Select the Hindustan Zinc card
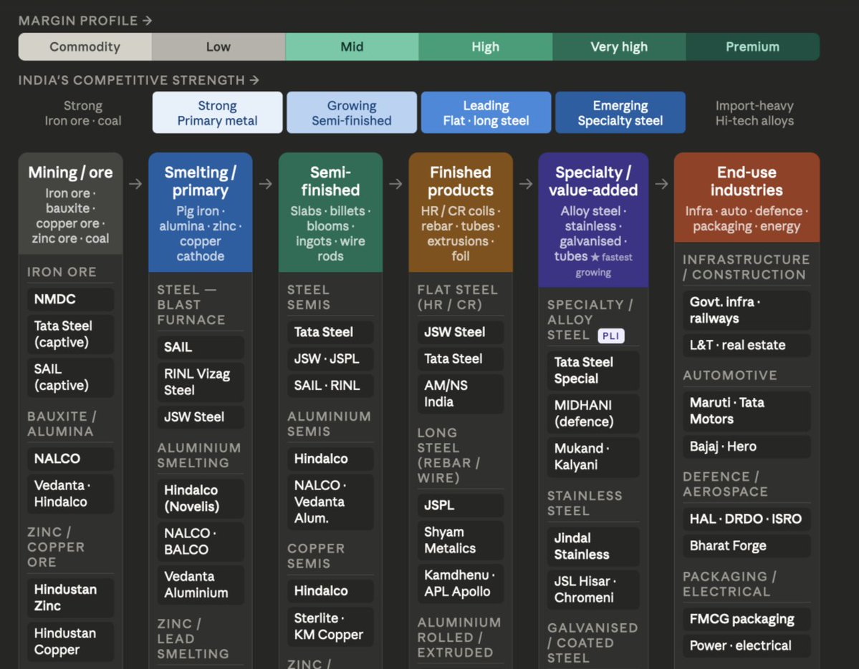The height and width of the screenshot is (669, 859). 71,598
